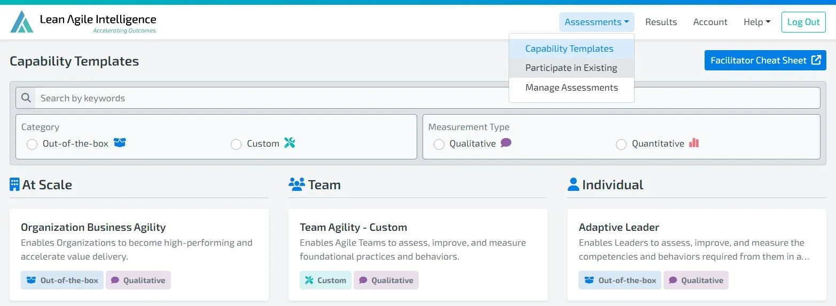Click the Quantitative bar chart icon

tap(694, 143)
